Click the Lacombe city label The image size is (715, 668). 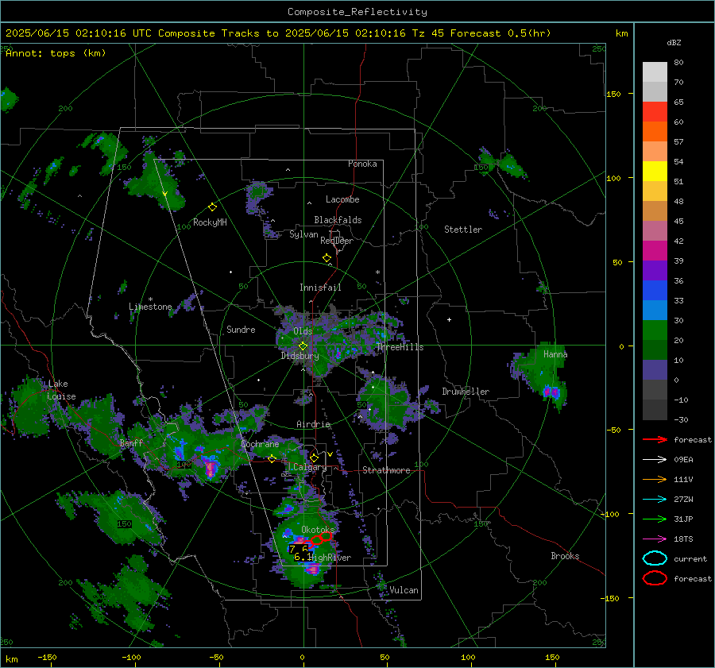(342, 199)
